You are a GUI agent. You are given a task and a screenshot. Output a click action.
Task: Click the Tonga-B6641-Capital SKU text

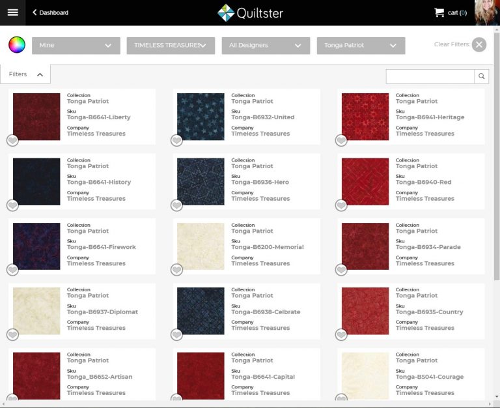[263, 377]
